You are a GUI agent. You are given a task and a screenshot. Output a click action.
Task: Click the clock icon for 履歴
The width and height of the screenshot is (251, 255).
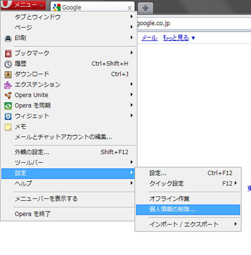[x=8, y=64]
